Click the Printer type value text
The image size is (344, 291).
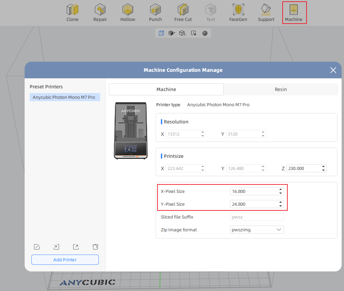pyautogui.click(x=218, y=105)
